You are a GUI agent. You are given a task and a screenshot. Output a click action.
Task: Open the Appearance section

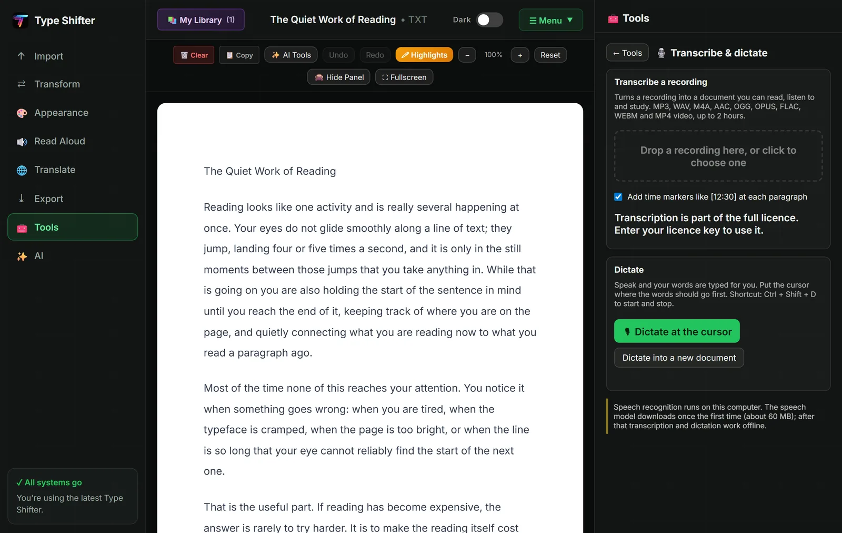[x=73, y=113]
